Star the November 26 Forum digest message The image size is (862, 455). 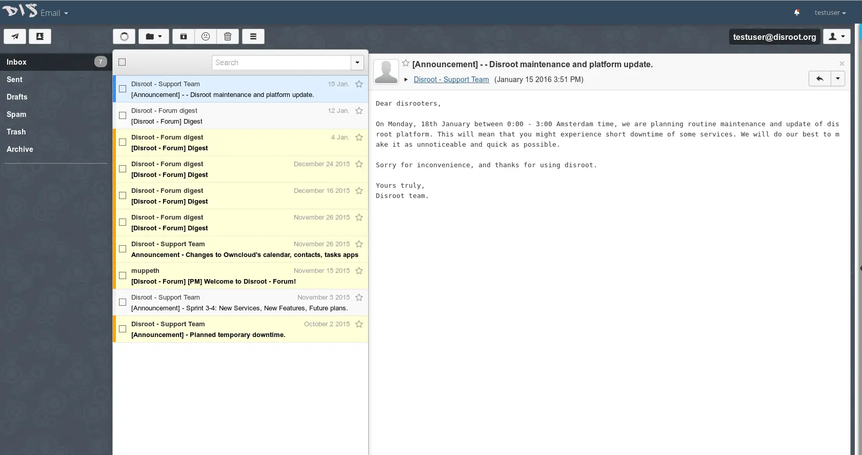(359, 217)
